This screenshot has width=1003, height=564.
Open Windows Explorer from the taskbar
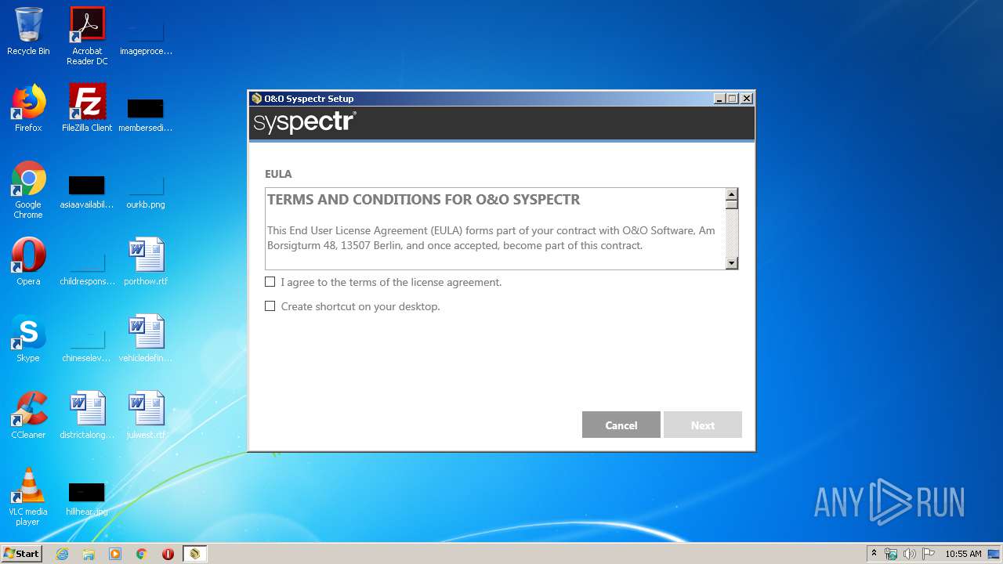click(x=89, y=554)
